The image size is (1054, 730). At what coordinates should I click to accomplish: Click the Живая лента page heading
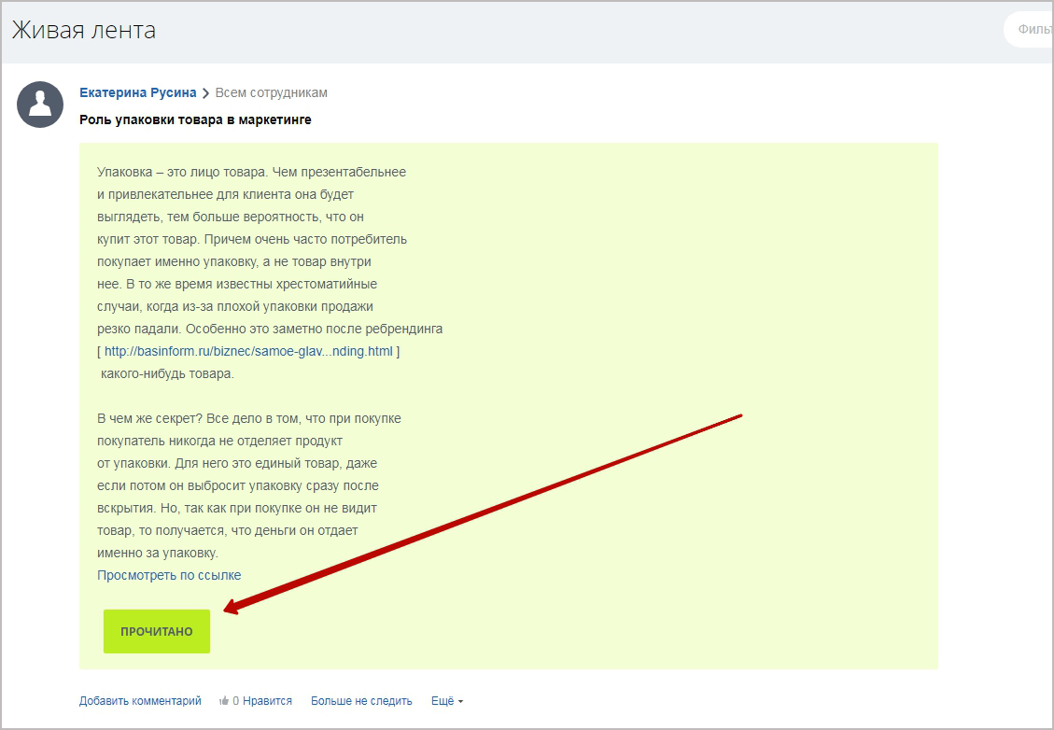pos(83,31)
